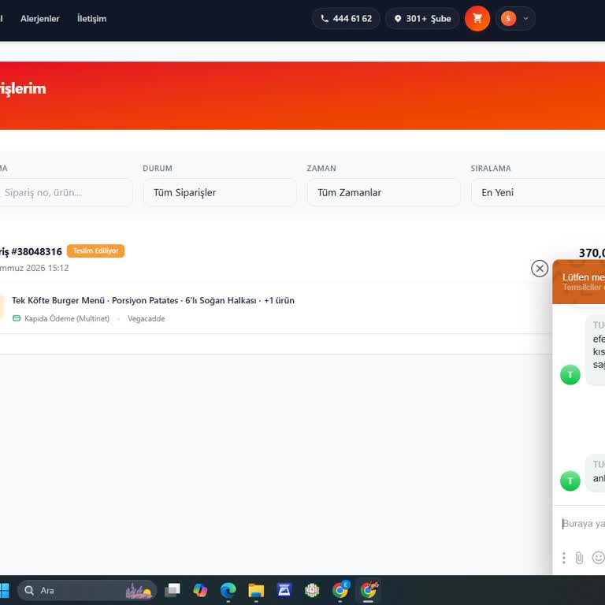Open the 301+ Şube locations button
Image resolution: width=605 pixels, height=605 pixels.
point(422,18)
